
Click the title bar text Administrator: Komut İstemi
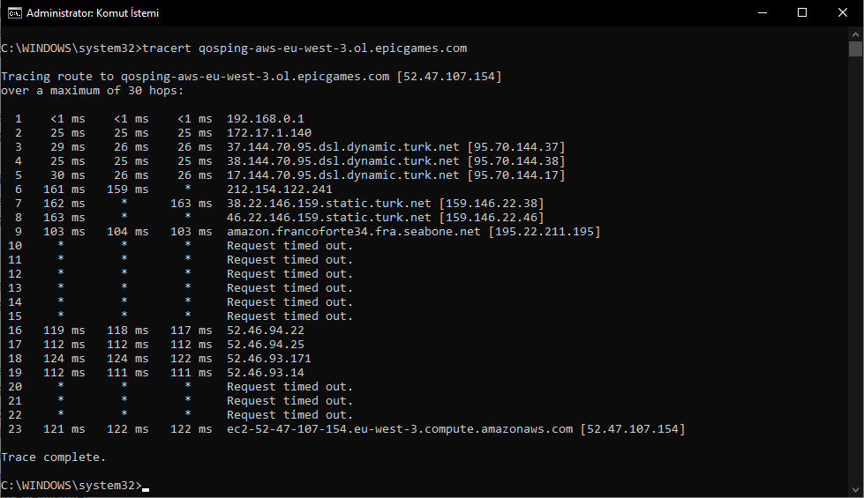tap(93, 12)
